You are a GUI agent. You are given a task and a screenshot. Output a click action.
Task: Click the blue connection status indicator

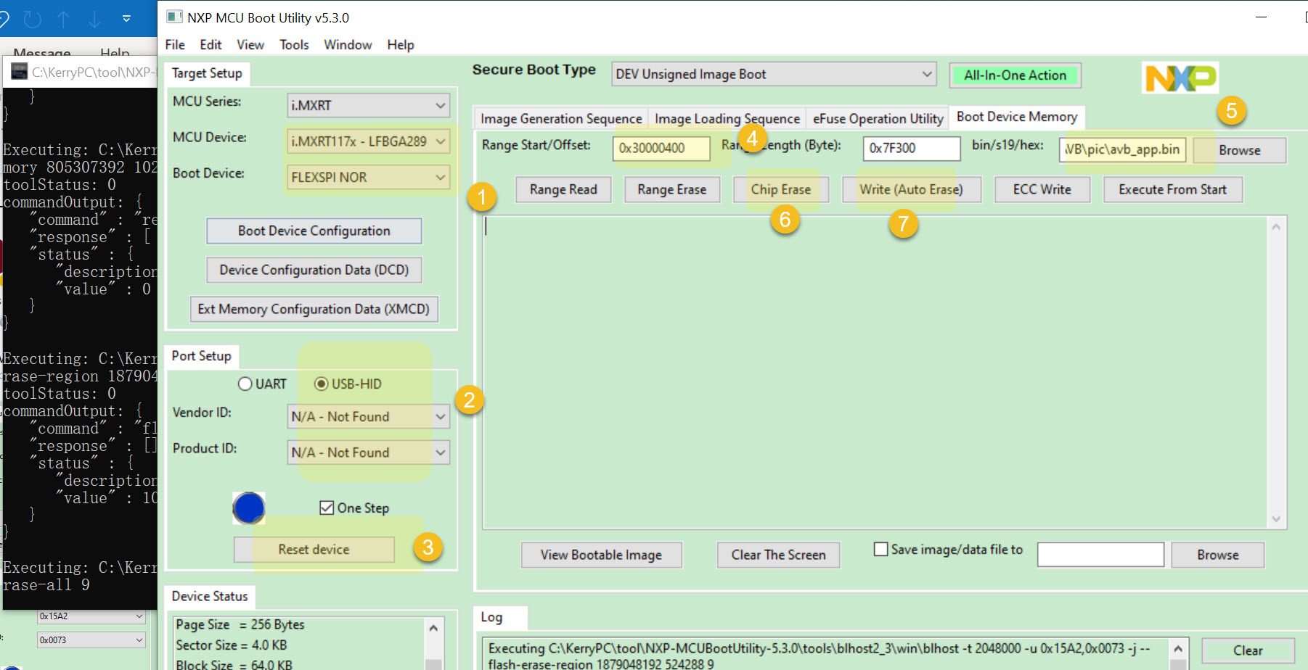pyautogui.click(x=248, y=508)
